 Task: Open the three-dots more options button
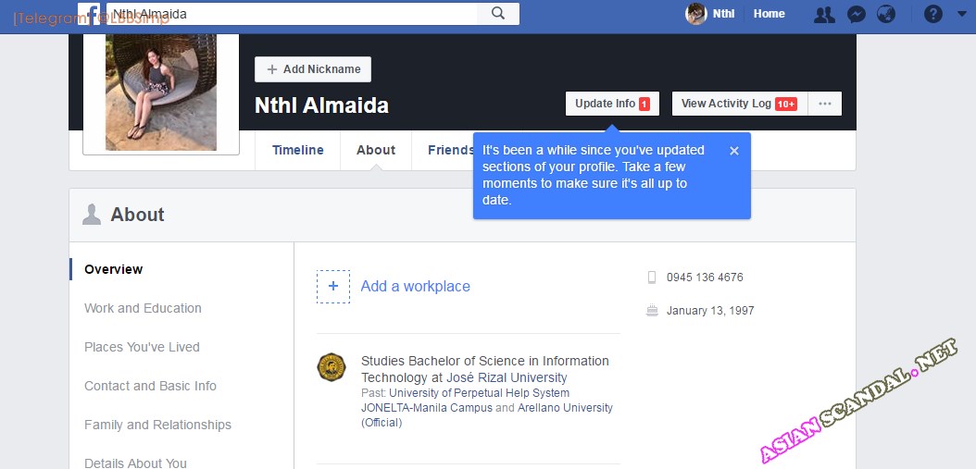tap(825, 104)
